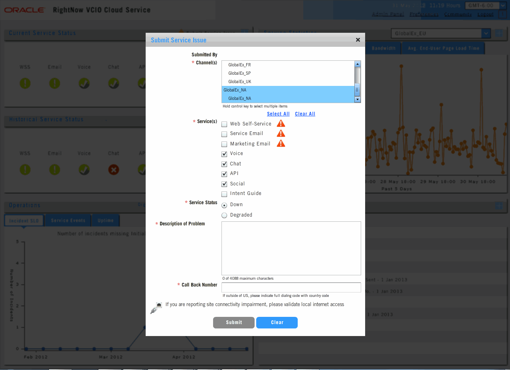Click the plus icon beside the GlobalEx_EU dropdown
The width and height of the screenshot is (510, 370).
click(499, 33)
